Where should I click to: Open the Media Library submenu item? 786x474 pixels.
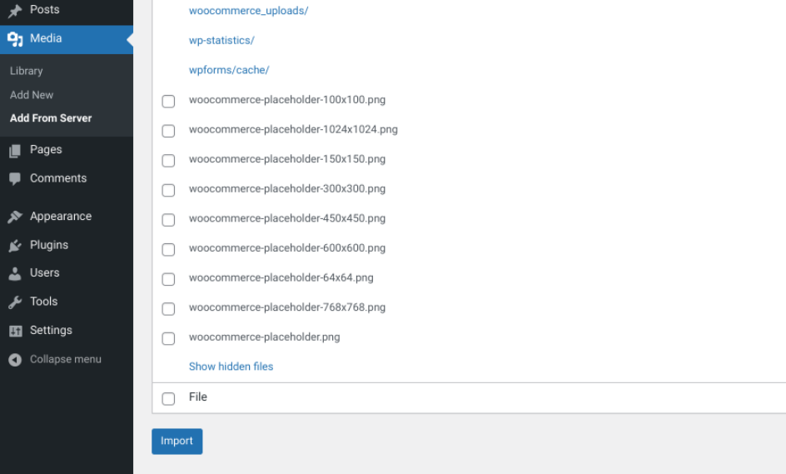tap(27, 71)
